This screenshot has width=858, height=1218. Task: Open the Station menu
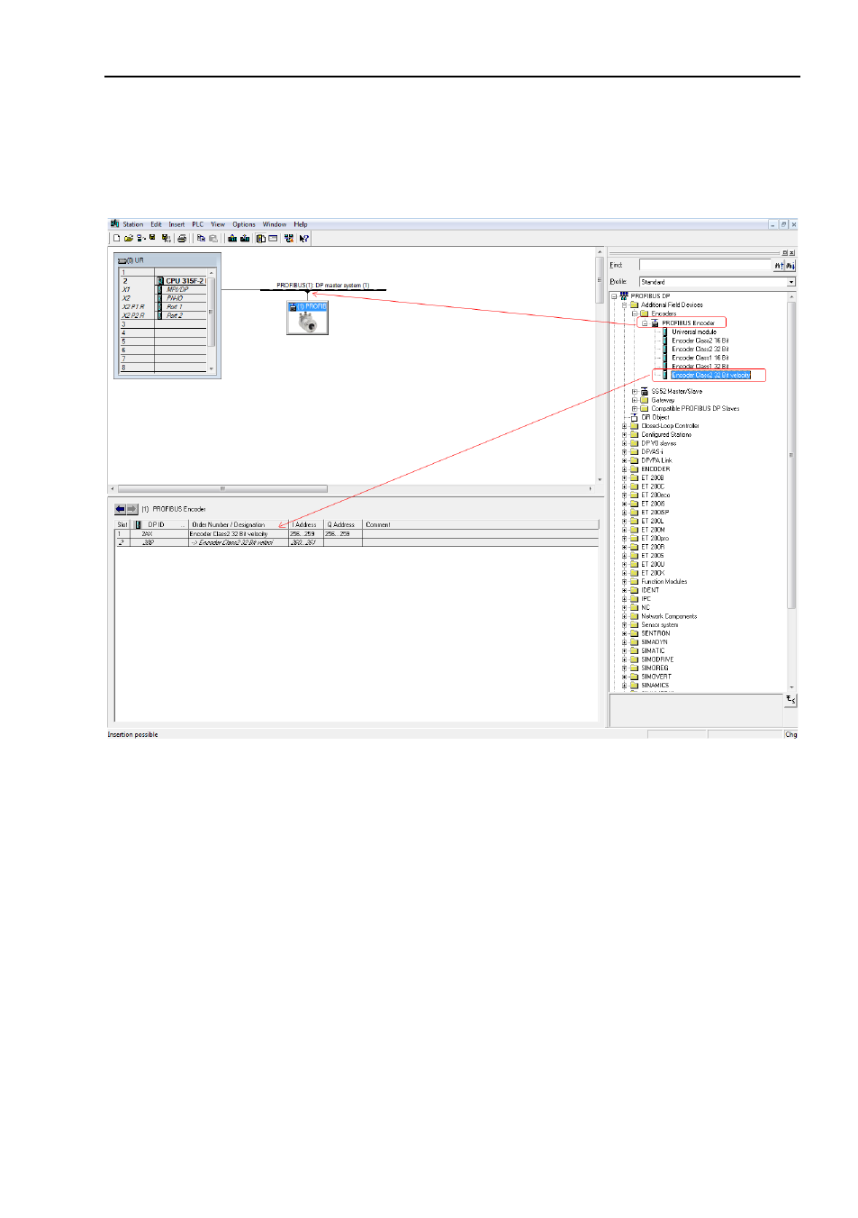tap(133, 224)
